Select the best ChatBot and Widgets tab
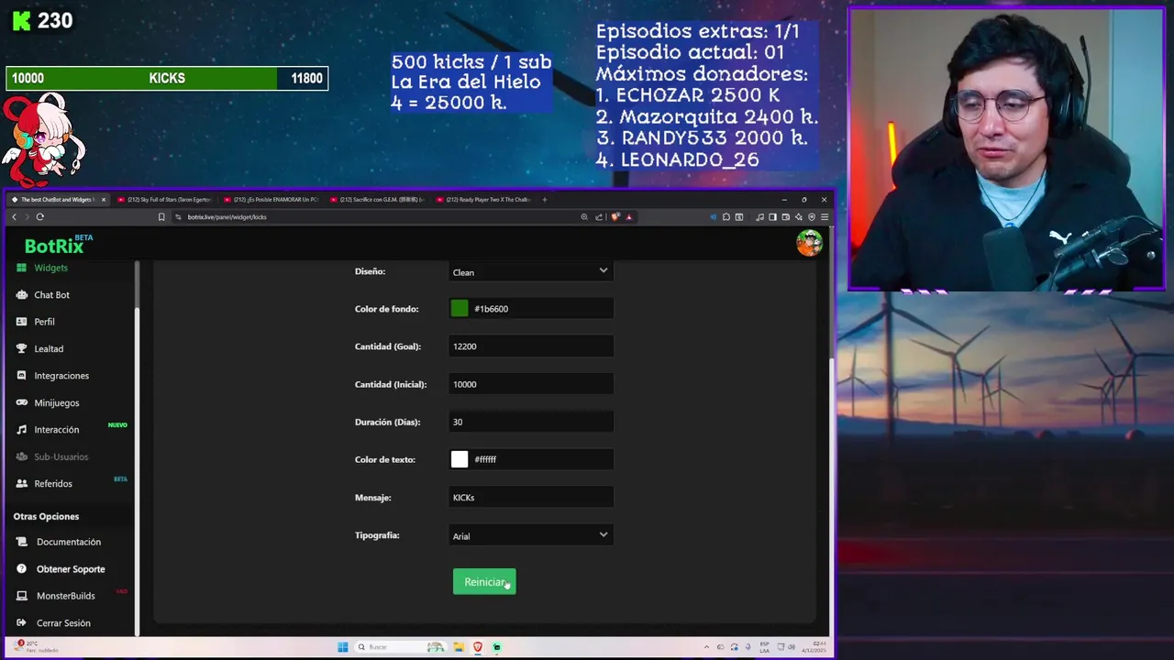This screenshot has width=1174, height=660. tap(59, 200)
